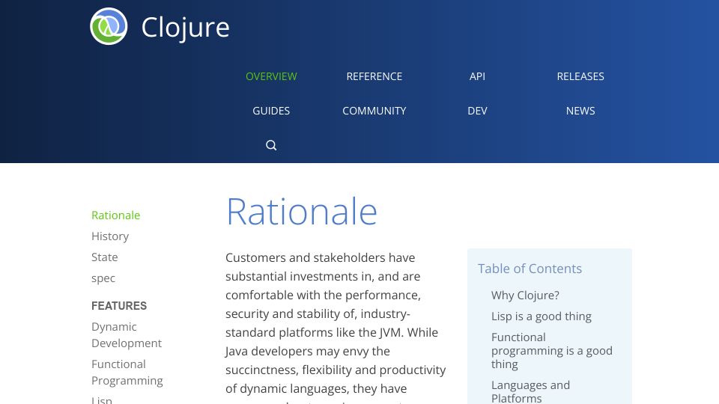
Task: Open the site search magnifier icon
Action: click(271, 145)
